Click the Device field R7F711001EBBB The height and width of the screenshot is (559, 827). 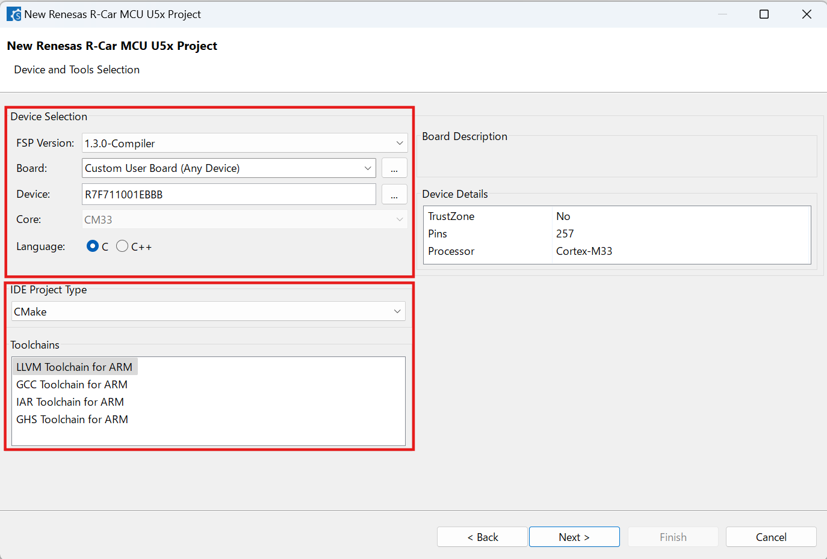pos(229,194)
